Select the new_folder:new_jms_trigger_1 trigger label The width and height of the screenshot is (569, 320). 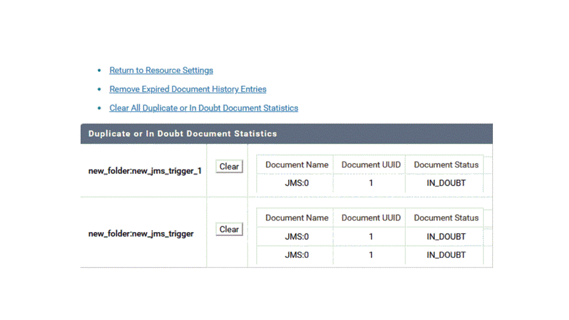coord(145,171)
